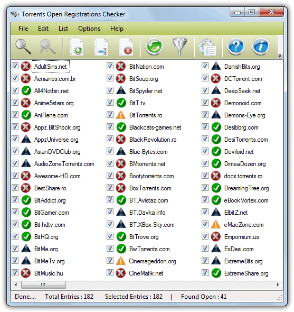
Task: Click the add new entry document icon
Action: coord(77,47)
